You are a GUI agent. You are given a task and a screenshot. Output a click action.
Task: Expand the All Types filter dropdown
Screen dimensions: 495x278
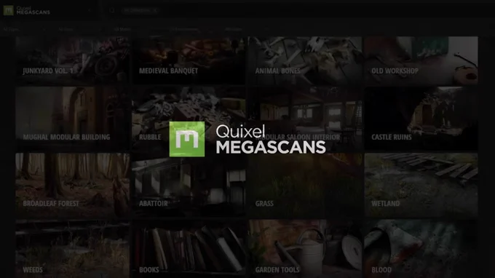click(24, 29)
